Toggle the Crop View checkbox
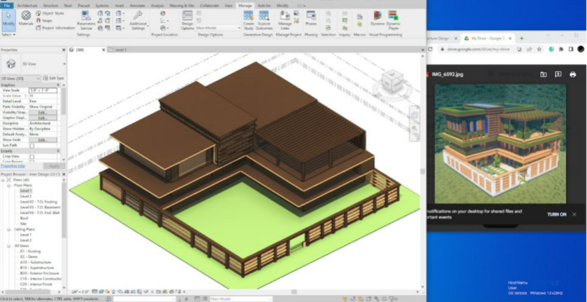 pyautogui.click(x=32, y=156)
